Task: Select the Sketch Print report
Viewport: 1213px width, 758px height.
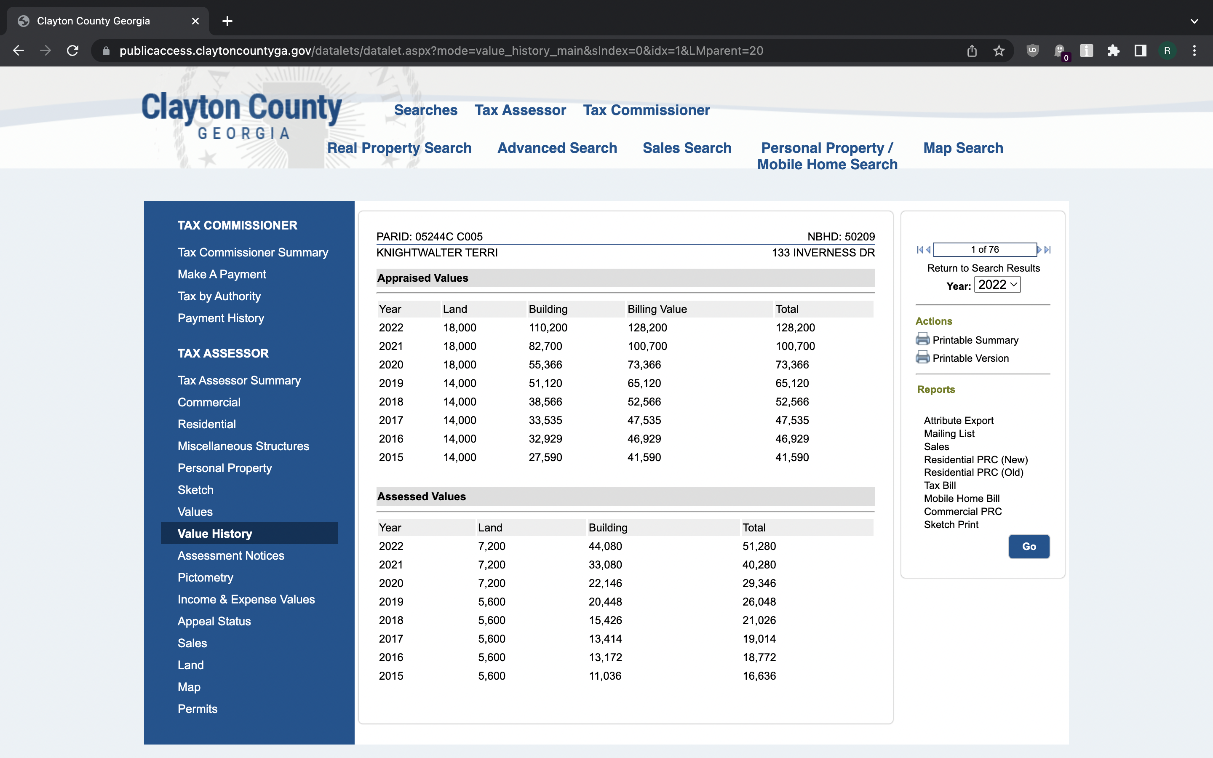Action: click(x=951, y=524)
